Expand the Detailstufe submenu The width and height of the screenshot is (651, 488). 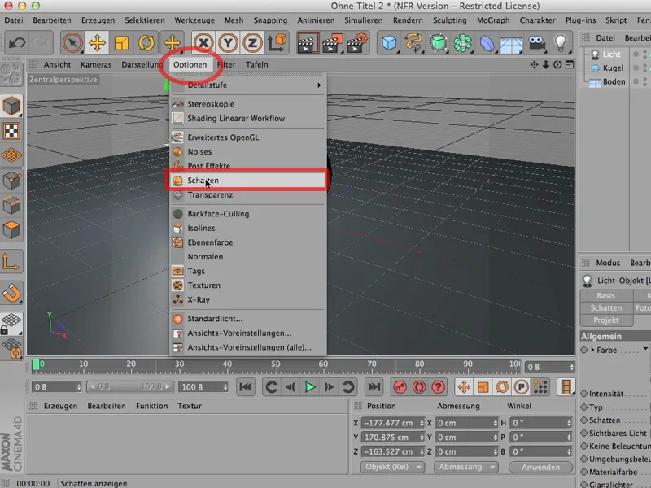pyautogui.click(x=247, y=85)
